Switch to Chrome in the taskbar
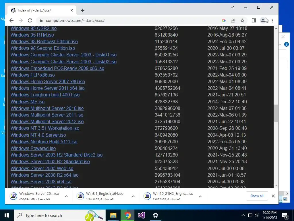294x221 pixels. (127, 215)
